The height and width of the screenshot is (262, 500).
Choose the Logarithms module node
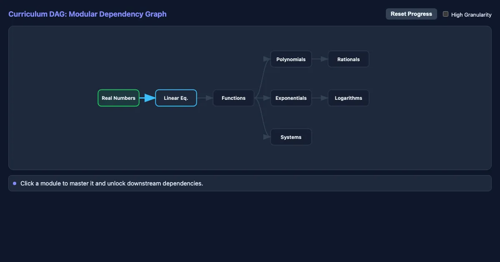click(348, 98)
